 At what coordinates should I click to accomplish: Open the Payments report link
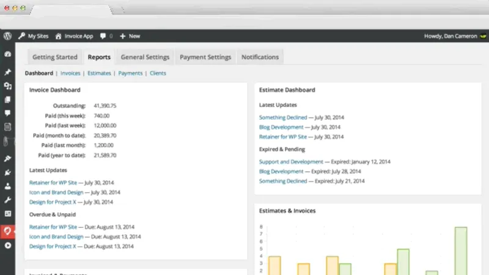click(130, 73)
